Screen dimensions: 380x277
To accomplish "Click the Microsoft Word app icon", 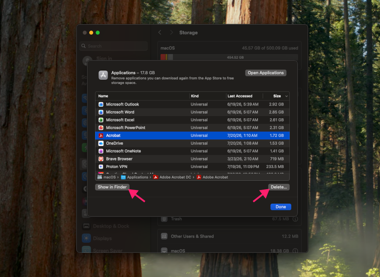I will [101, 112].
